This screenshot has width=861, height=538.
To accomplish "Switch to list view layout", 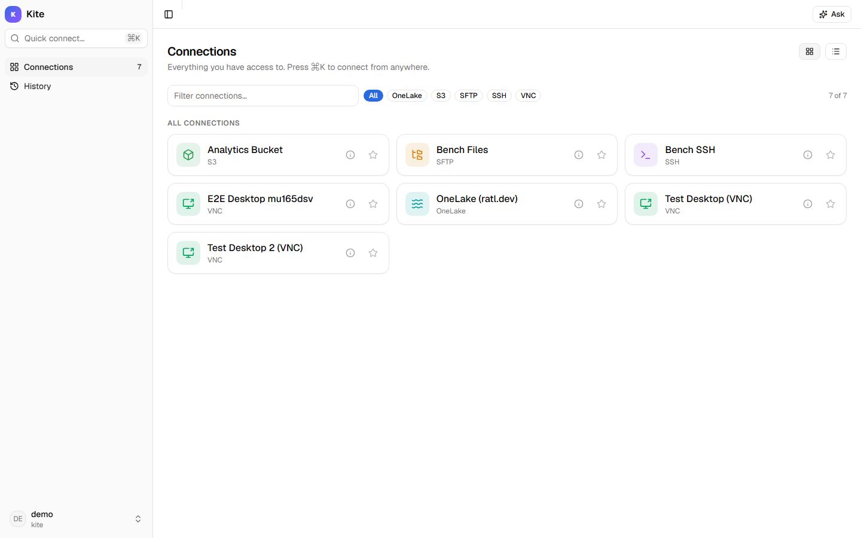I will [836, 51].
